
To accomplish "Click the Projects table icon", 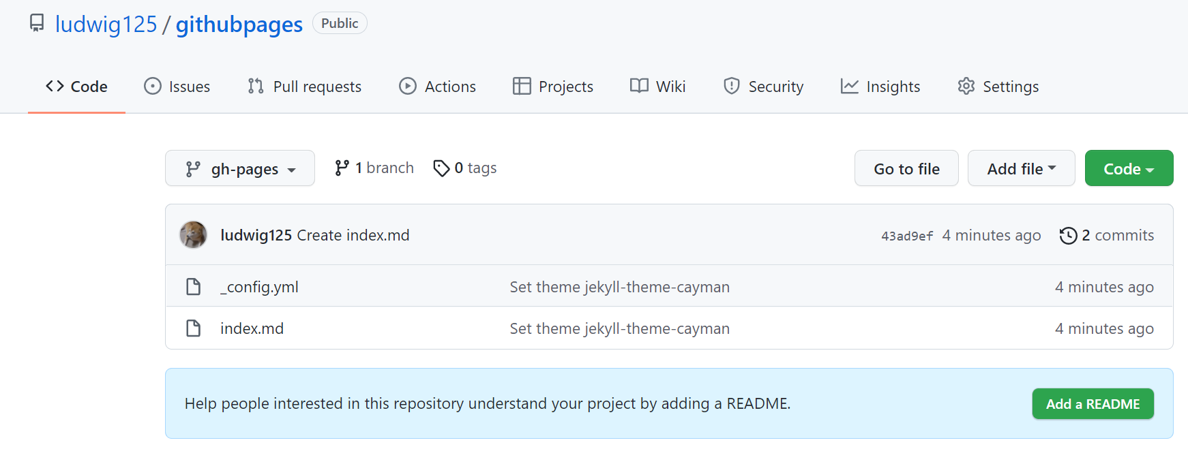I will tap(522, 86).
